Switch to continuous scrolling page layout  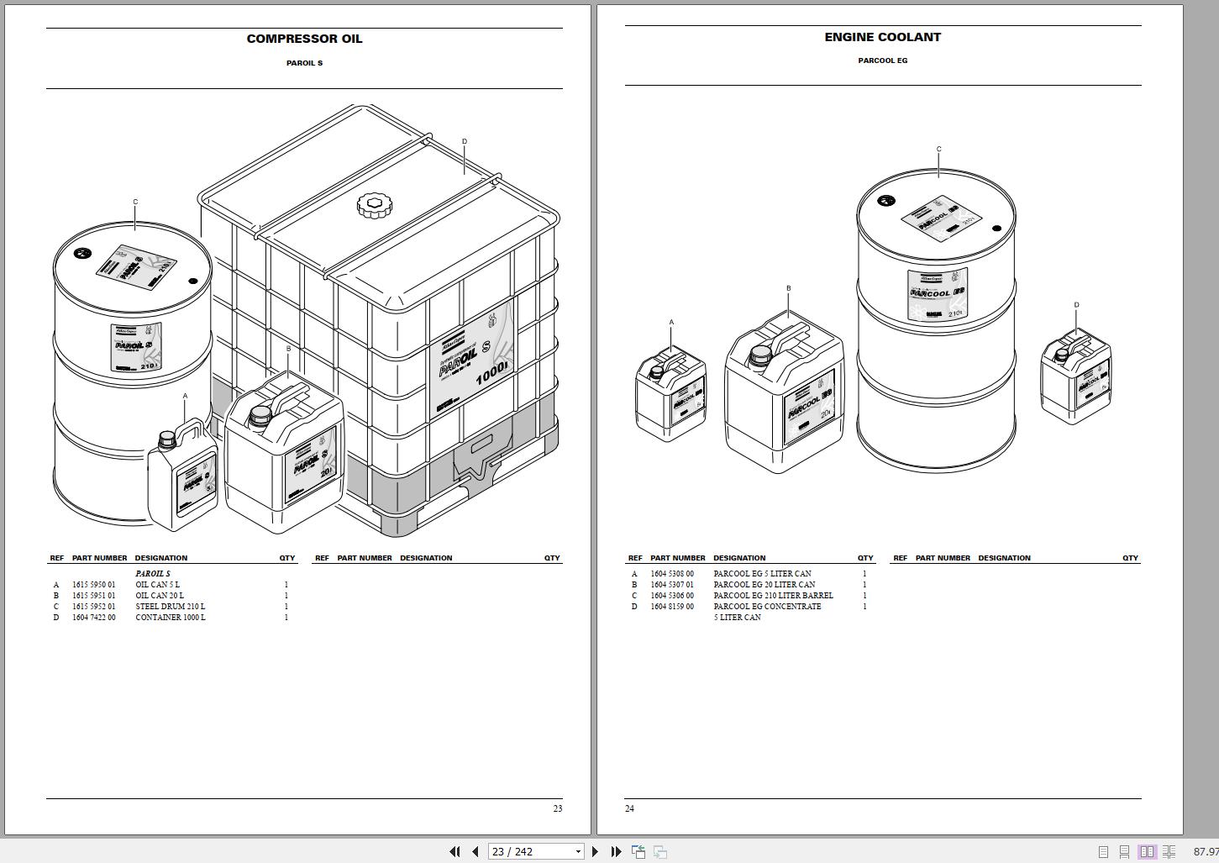pos(1125,852)
